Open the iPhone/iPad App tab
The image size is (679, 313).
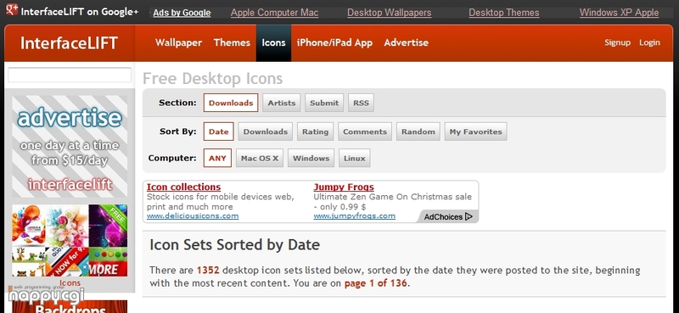coord(334,42)
